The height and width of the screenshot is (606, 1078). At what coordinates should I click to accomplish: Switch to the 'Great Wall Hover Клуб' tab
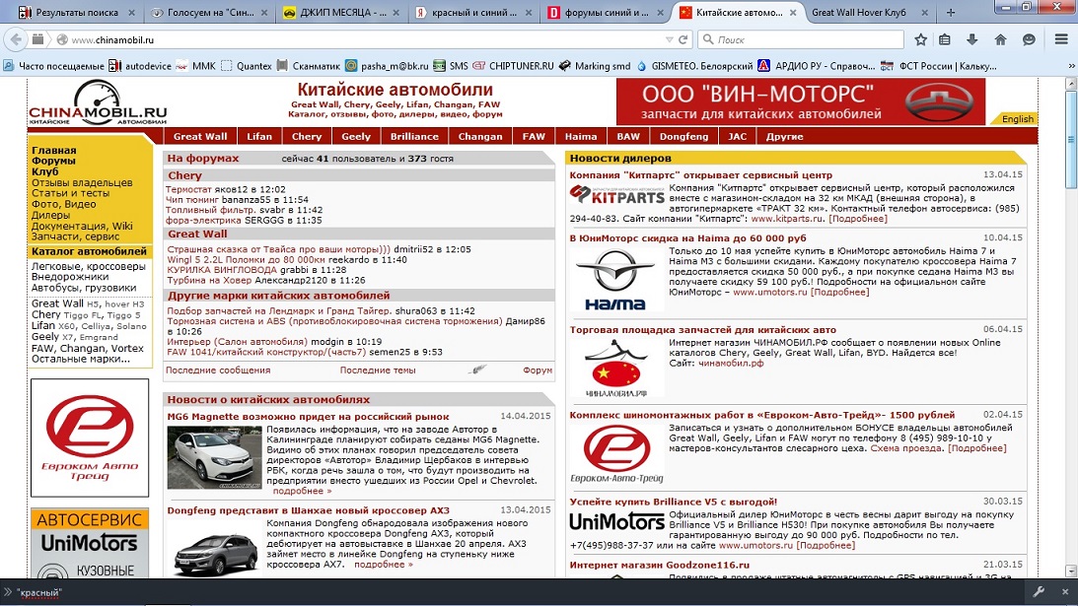[859, 13]
